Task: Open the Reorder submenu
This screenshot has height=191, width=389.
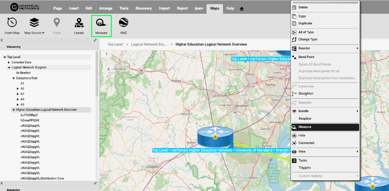Action: click(x=325, y=48)
